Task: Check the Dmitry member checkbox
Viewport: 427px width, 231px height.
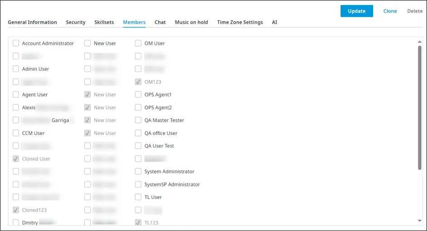Action: coord(16,222)
